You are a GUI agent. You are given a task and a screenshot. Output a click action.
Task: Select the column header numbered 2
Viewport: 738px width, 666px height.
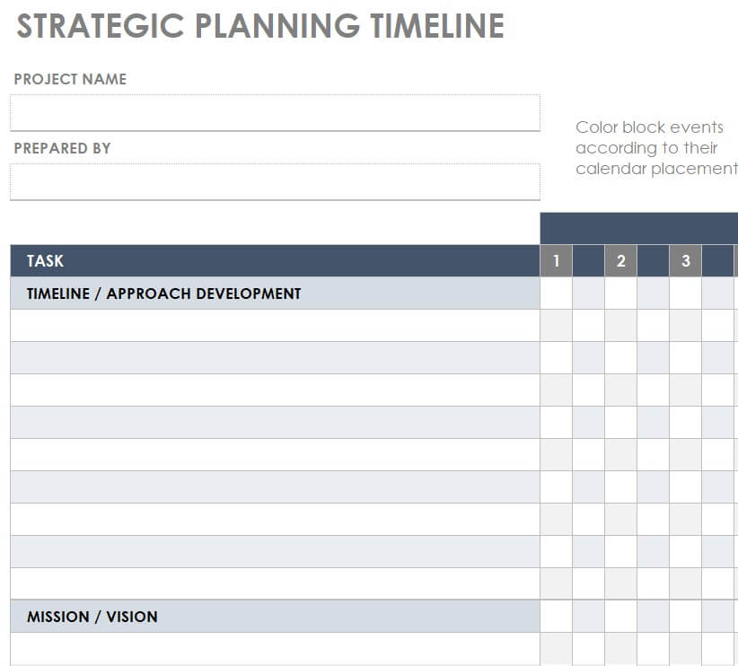(620, 261)
